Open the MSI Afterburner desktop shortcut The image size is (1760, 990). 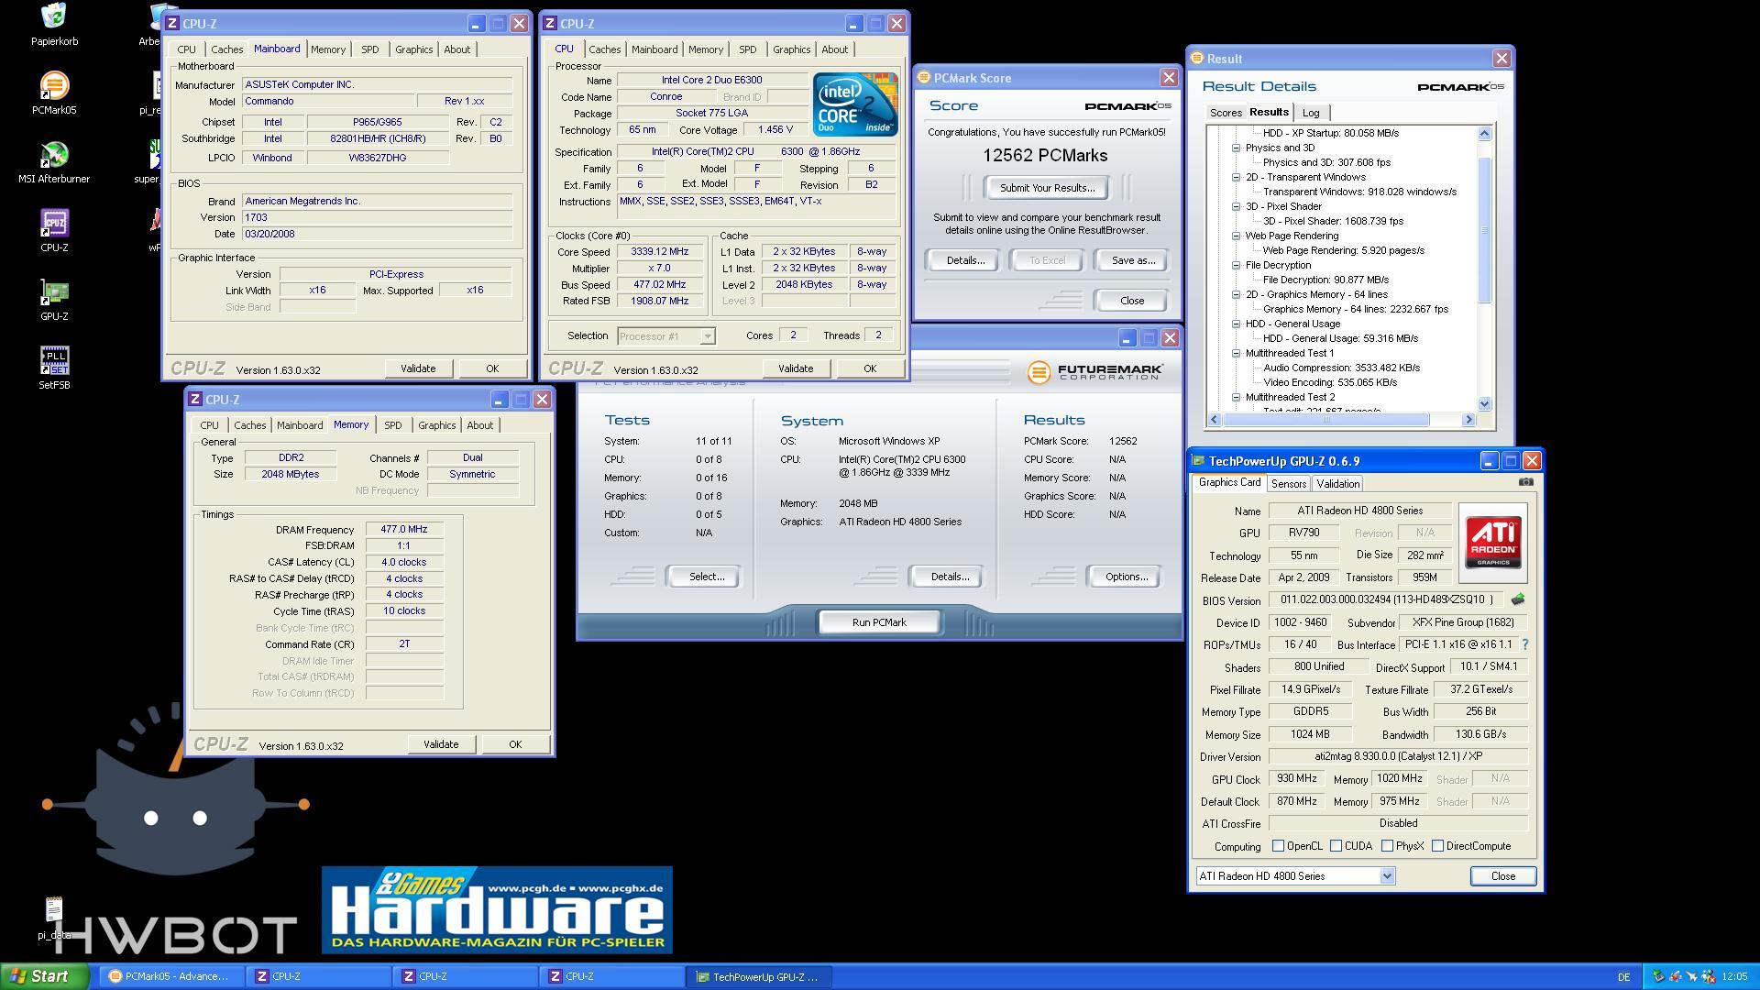tap(54, 162)
